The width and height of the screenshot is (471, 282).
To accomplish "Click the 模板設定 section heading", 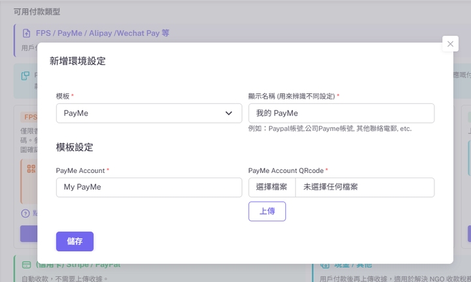I will [x=75, y=148].
